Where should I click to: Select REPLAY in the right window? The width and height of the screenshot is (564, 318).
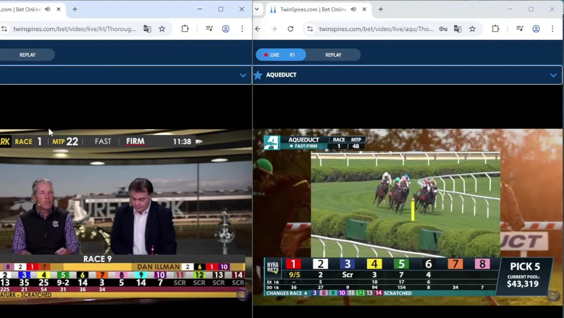click(x=333, y=55)
